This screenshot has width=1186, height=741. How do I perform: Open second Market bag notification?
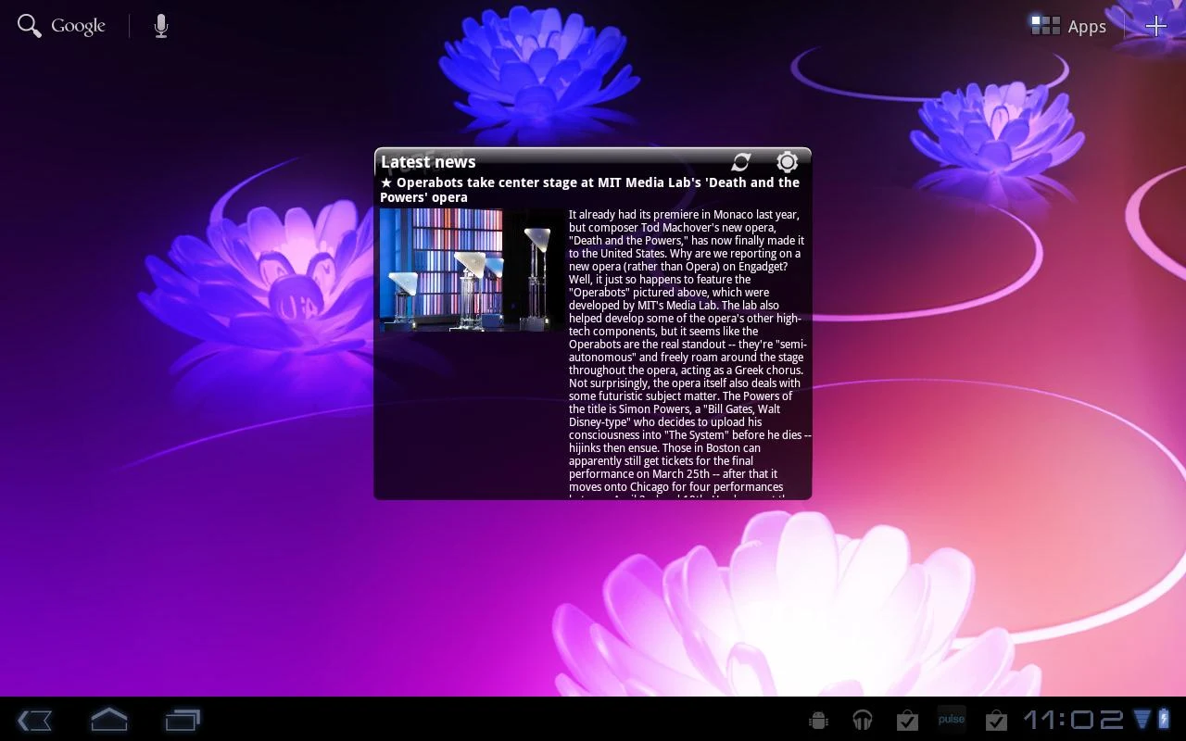(996, 720)
